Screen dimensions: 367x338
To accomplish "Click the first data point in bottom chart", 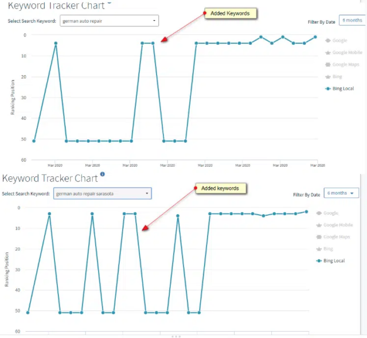I will [x=28, y=313].
